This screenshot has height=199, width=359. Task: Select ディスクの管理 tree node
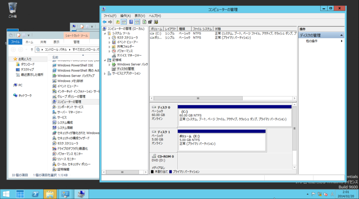[125, 69]
